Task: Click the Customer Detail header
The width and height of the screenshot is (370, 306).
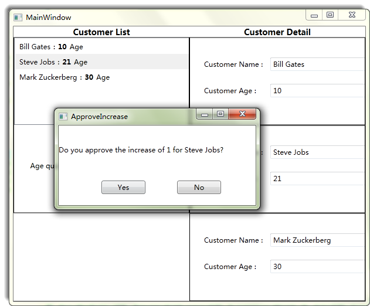Action: point(277,32)
